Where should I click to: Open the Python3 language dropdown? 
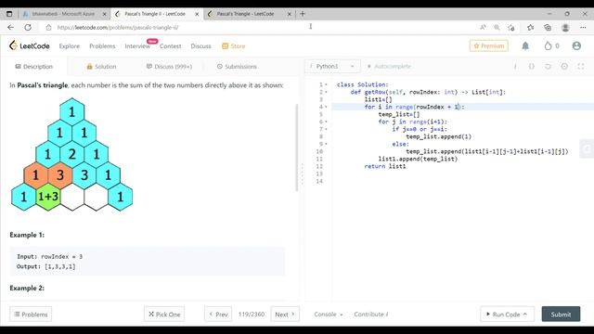(332, 66)
